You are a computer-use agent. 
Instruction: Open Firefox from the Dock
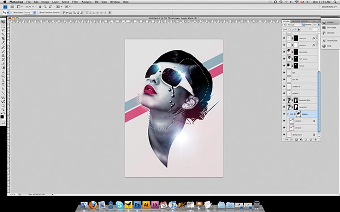(x=93, y=205)
